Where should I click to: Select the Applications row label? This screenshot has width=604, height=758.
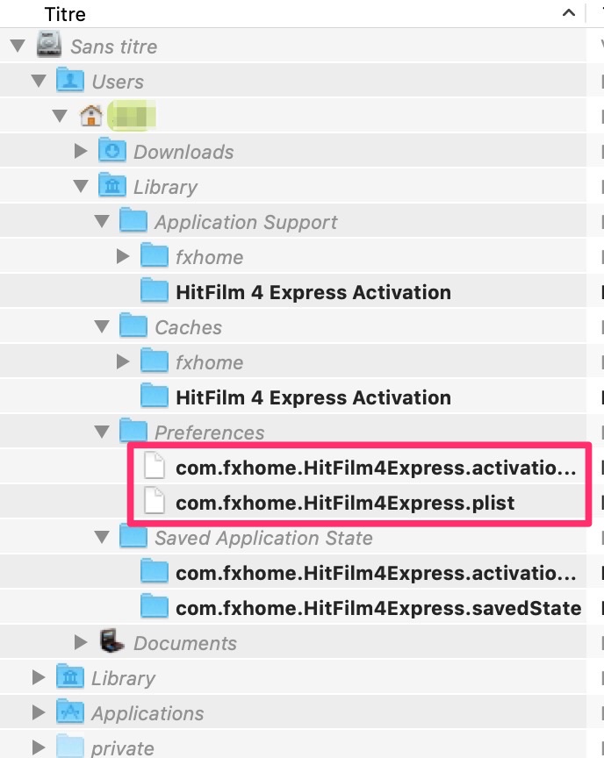point(148,713)
